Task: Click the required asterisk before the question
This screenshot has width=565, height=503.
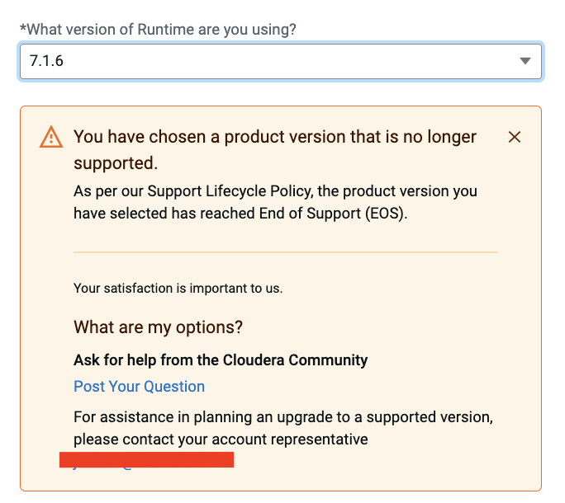Action: point(23,29)
